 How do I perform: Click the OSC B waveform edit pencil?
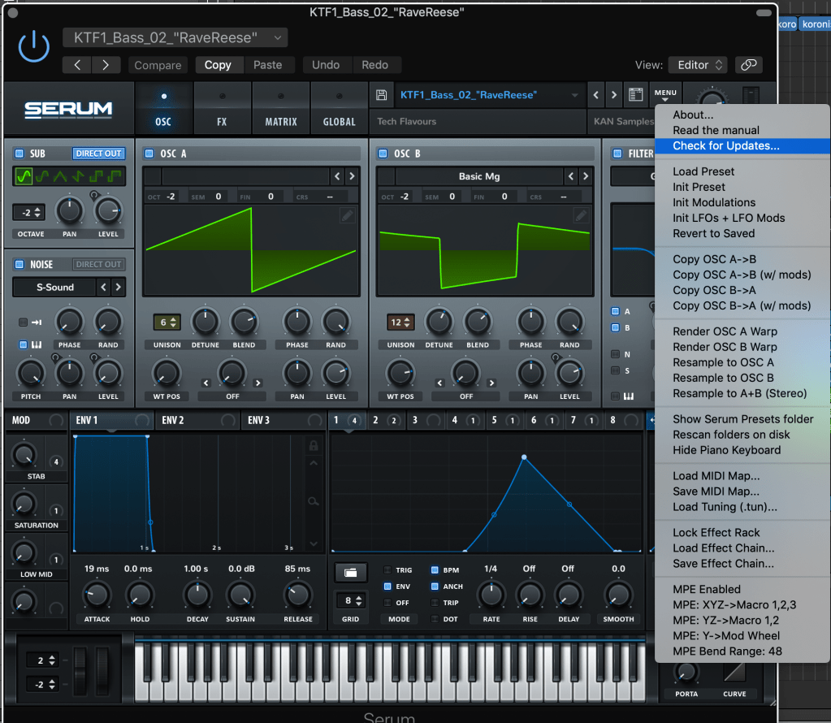[581, 215]
